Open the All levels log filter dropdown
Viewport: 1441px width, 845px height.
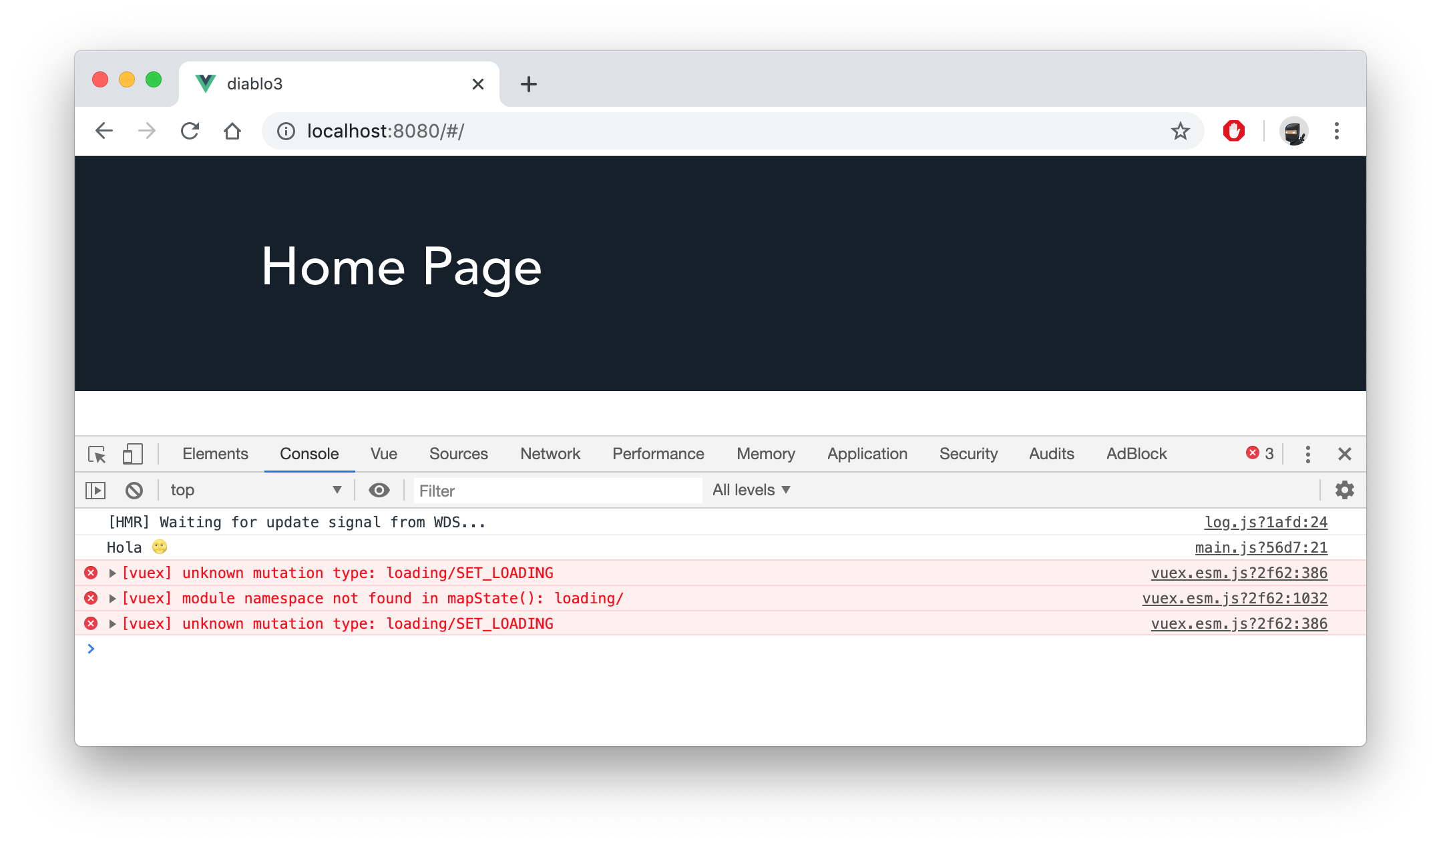751,491
